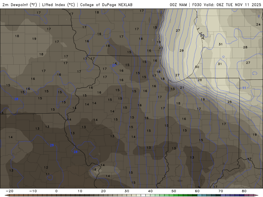Click the "2m Dewpoint (°F)" title text
Viewport: 263px width, 197px height.
click(x=20, y=5)
